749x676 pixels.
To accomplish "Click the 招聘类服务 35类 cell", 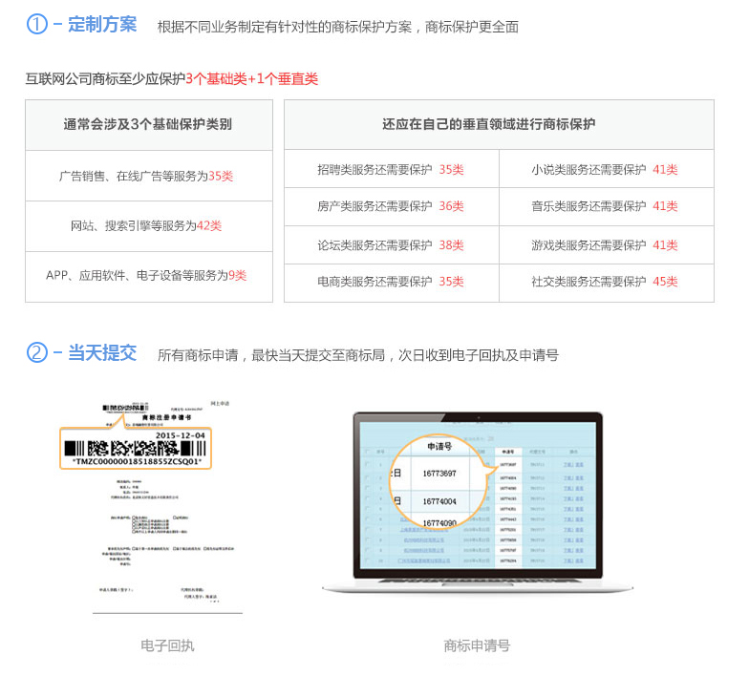I will 391,169.
